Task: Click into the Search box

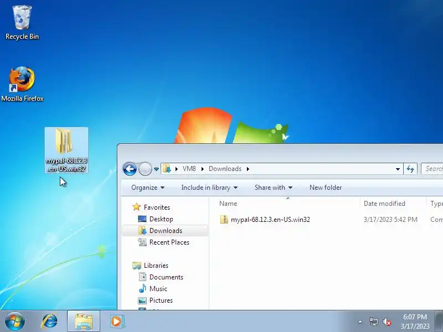Action: 432,169
